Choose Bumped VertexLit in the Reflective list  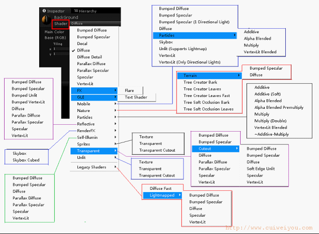pos(28,102)
